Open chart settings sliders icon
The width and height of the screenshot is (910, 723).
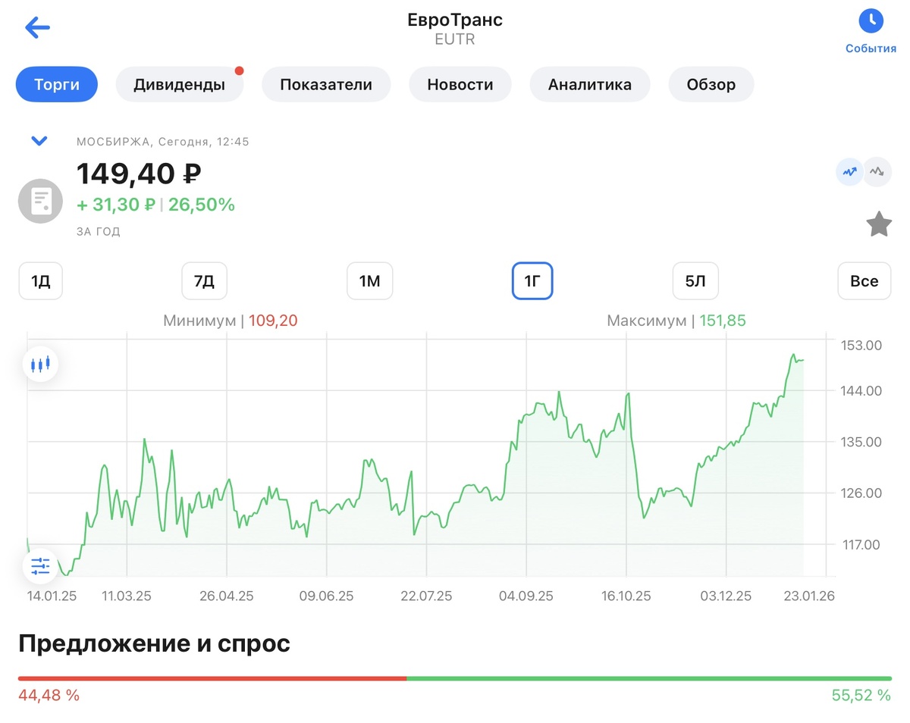click(x=40, y=565)
